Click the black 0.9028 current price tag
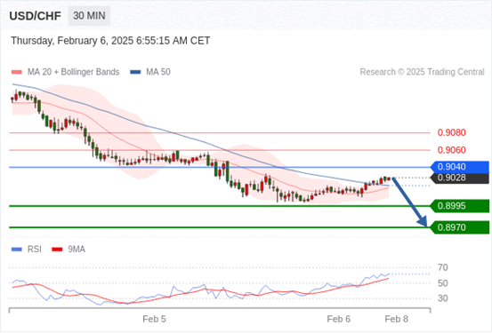492x333 pixels. (460, 178)
